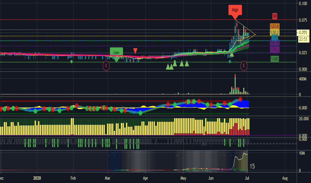The height and width of the screenshot is (183, 311).
Task: Select the tallest June volume bar
Action: 235,84
